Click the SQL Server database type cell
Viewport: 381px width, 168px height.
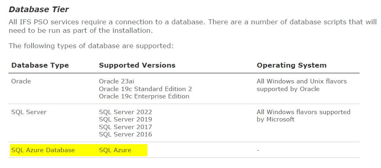tap(29, 112)
